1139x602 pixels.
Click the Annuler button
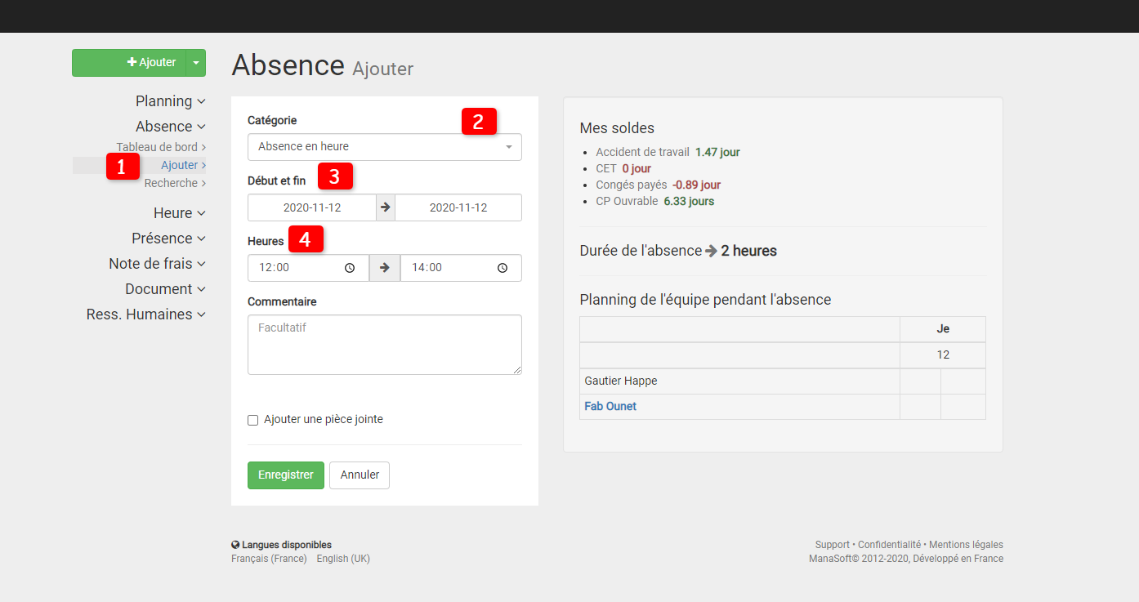pyautogui.click(x=360, y=475)
